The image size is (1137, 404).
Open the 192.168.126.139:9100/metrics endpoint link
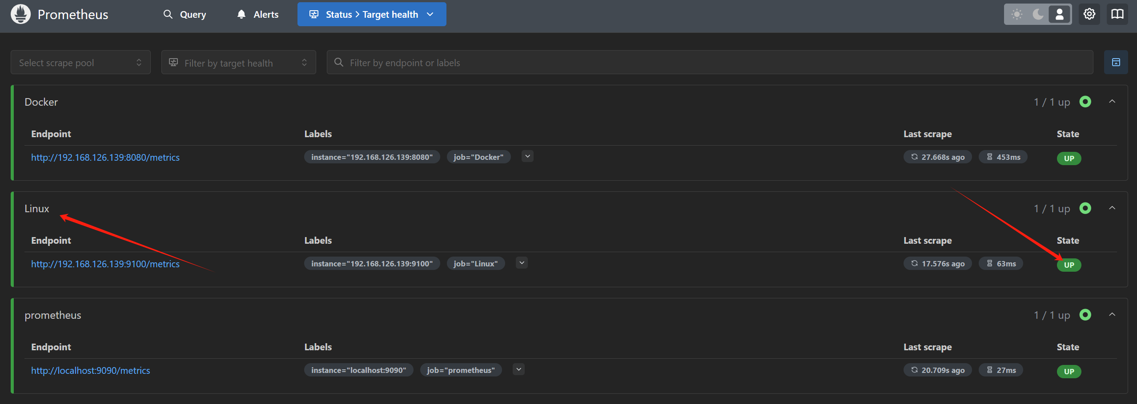point(105,264)
